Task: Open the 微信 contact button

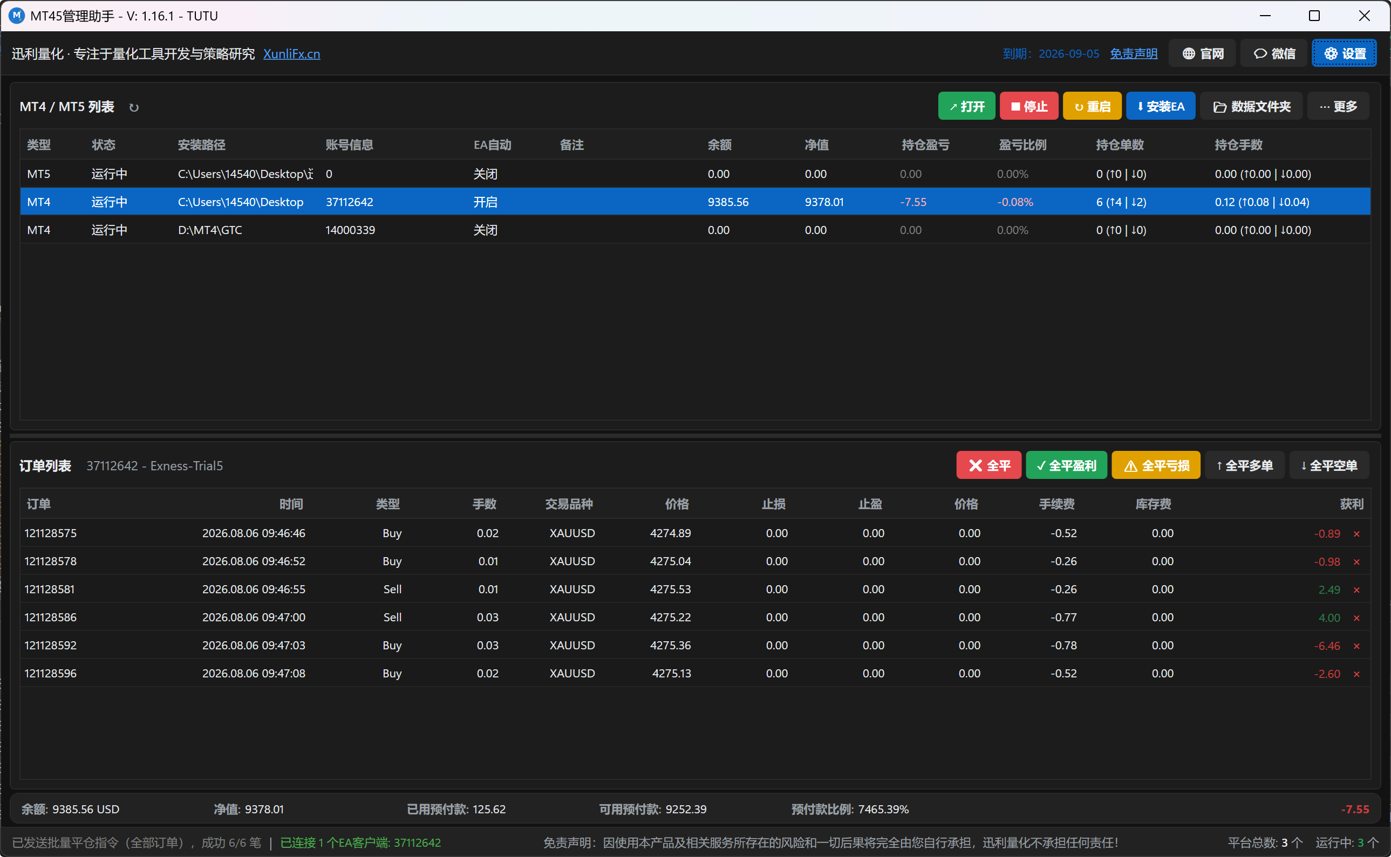Action: (1273, 53)
